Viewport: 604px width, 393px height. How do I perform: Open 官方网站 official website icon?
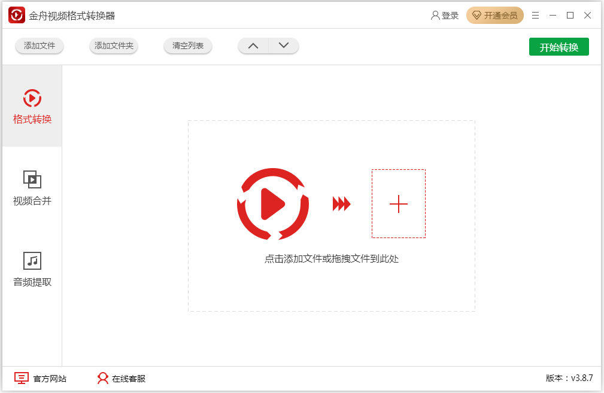coord(22,378)
